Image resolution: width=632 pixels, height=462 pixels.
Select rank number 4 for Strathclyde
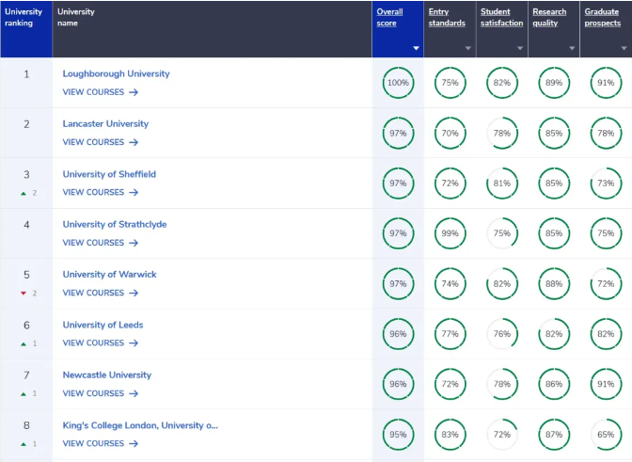(x=26, y=225)
